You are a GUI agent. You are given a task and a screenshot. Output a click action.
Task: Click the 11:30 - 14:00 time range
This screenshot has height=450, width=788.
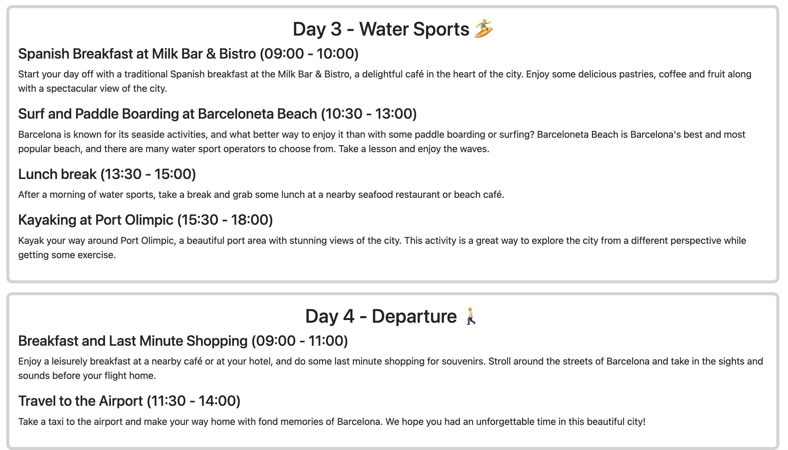(193, 401)
